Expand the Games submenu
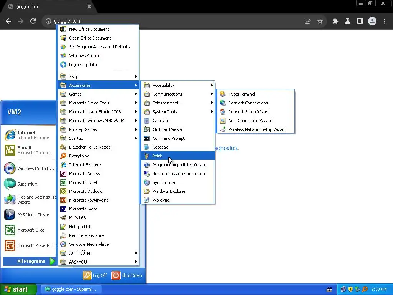The image size is (393, 295). (x=99, y=94)
